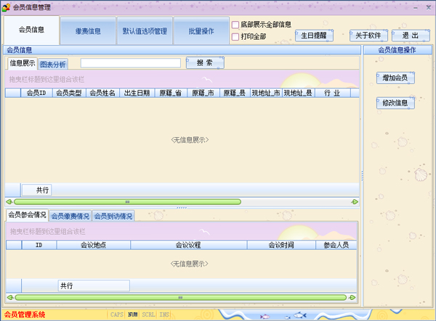Sort by the 出生日期 column header
436x321 pixels.
point(137,93)
